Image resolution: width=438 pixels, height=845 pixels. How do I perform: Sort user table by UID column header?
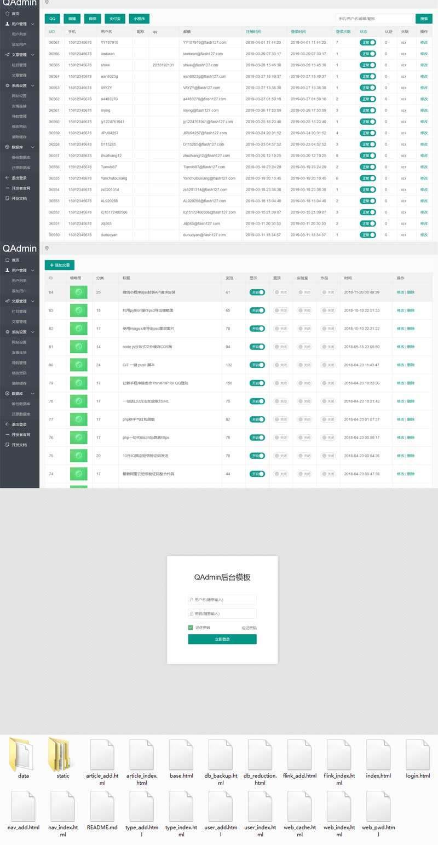tap(52, 32)
